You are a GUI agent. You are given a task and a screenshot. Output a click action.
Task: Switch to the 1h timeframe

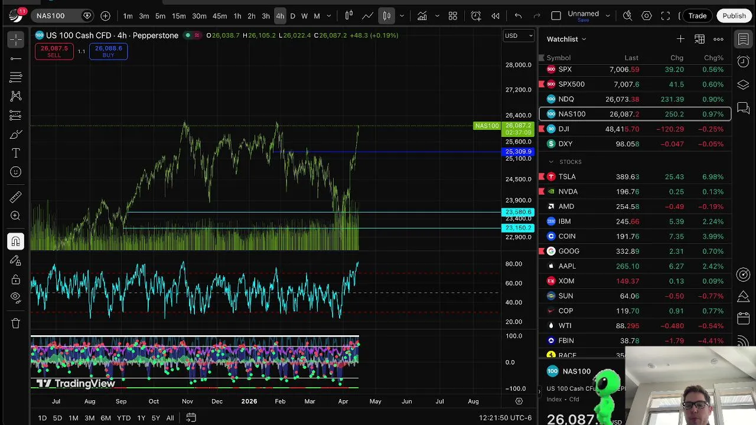[237, 16]
